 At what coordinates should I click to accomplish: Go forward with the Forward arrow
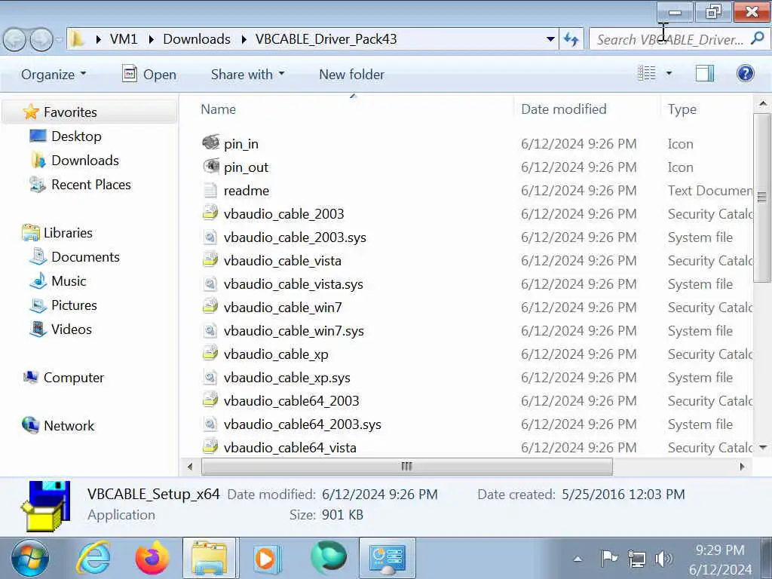click(x=41, y=39)
